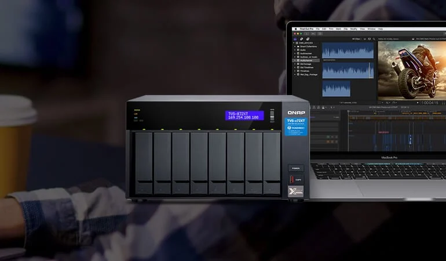
Task: Select the first audio waveform clip
Action: 348,50
